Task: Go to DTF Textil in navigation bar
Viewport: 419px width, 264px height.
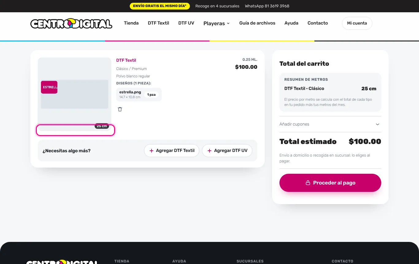Action: click(158, 23)
